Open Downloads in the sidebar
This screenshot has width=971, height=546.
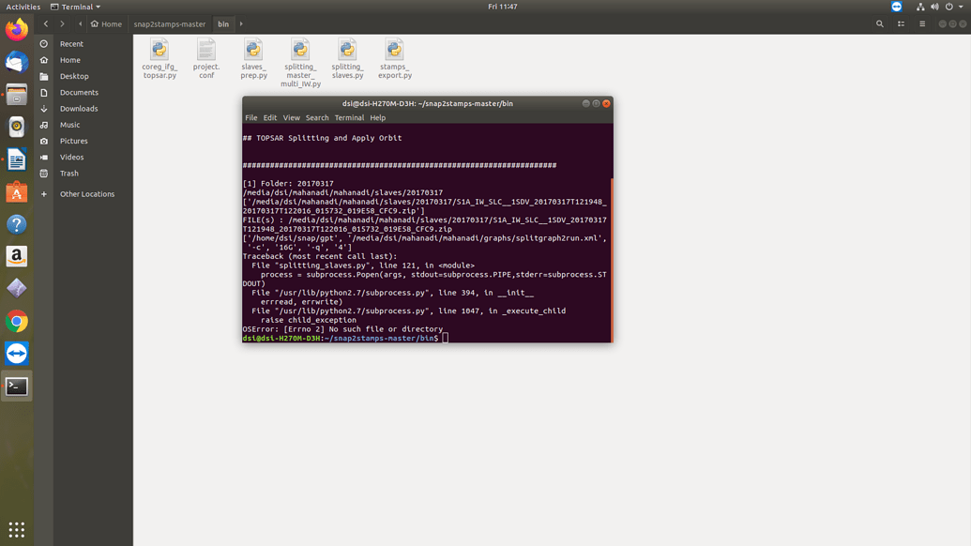(79, 109)
